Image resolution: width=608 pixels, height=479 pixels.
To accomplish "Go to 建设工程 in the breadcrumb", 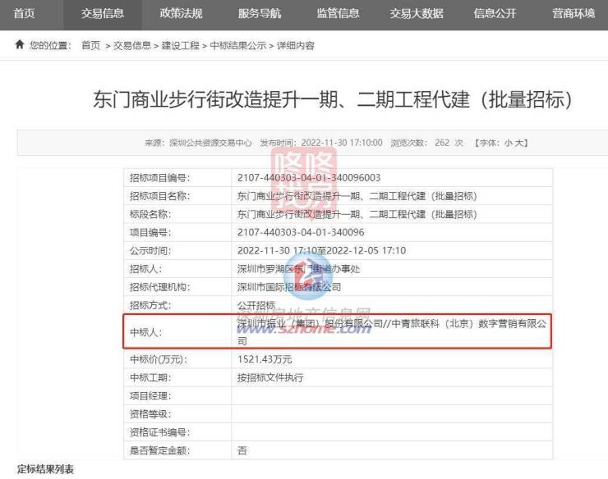I will 180,46.
